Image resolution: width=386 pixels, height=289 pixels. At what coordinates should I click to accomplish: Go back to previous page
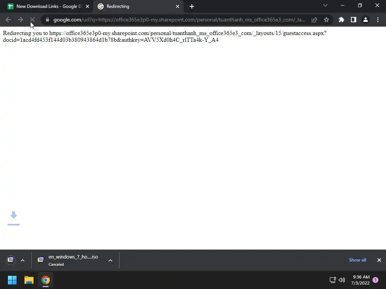8,20
